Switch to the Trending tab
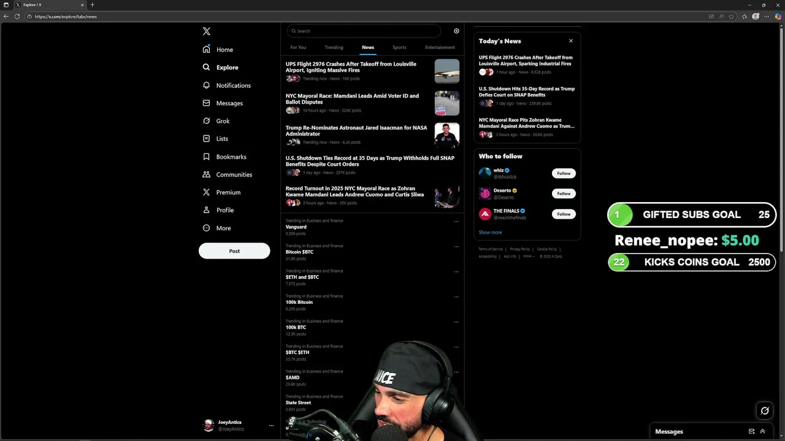785x441 pixels. 334,47
